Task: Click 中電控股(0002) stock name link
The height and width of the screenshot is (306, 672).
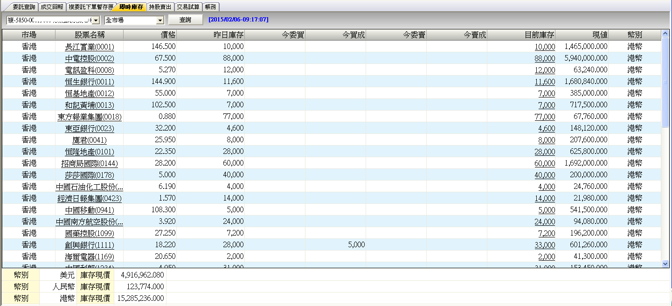Action: tap(90, 58)
